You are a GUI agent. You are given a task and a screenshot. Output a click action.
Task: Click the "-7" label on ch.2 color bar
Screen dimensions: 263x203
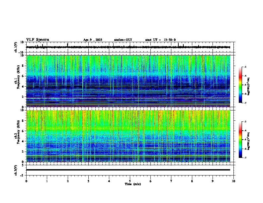click(x=245, y=158)
